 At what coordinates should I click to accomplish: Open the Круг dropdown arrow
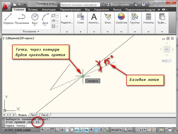point(35,26)
